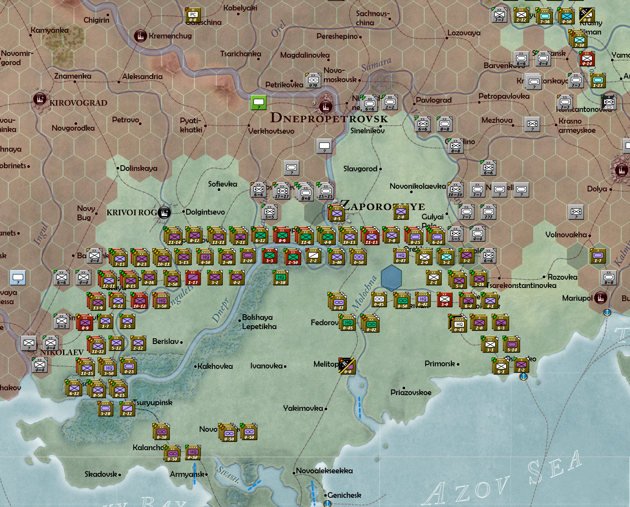Click the anchor port icon below Mariupol
The image size is (630, 507).
607,312
